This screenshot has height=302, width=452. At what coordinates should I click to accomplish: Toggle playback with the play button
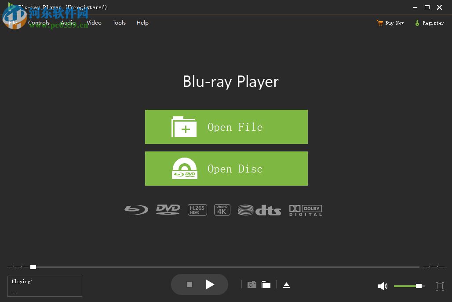pyautogui.click(x=210, y=284)
